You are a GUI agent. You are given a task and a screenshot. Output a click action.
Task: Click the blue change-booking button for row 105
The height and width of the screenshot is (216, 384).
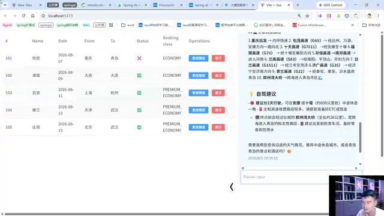[199, 127]
